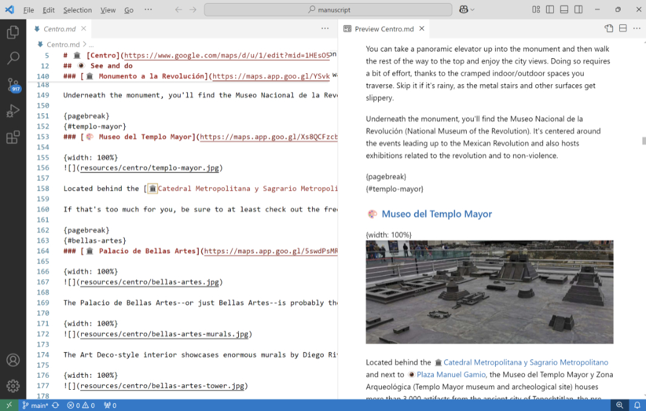Open the Run and Debug view
Screen dimensions: 646x411
click(x=13, y=111)
